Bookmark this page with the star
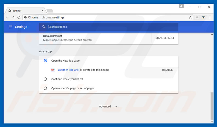This screenshot has width=217, height=127. (x=190, y=17)
